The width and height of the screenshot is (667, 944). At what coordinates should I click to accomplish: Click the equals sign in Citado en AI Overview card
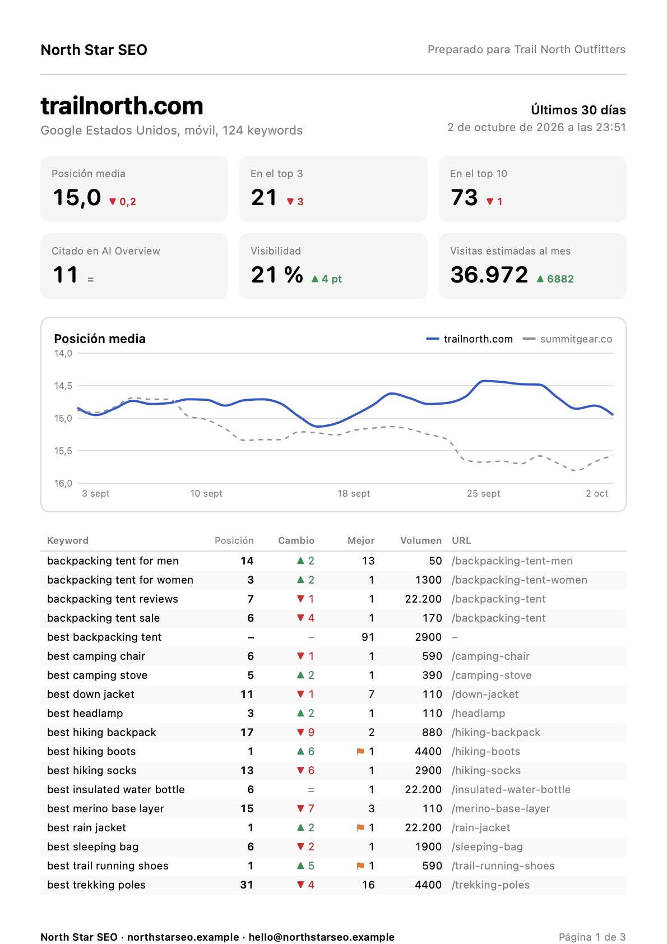click(x=91, y=279)
